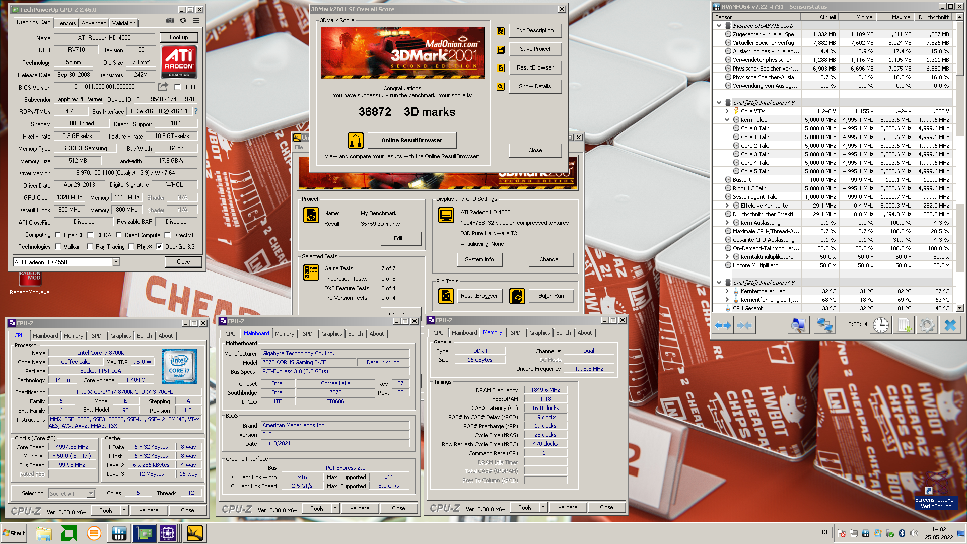This screenshot has height=544, width=967.
Task: Toggle the CUDA checkbox
Action: click(90, 235)
